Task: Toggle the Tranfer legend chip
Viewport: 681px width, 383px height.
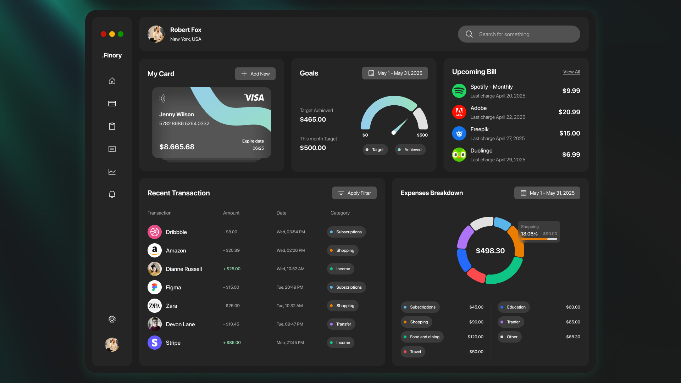Action: 511,322
